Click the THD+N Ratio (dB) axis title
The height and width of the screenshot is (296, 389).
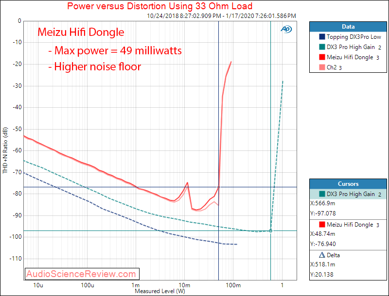coord(5,150)
